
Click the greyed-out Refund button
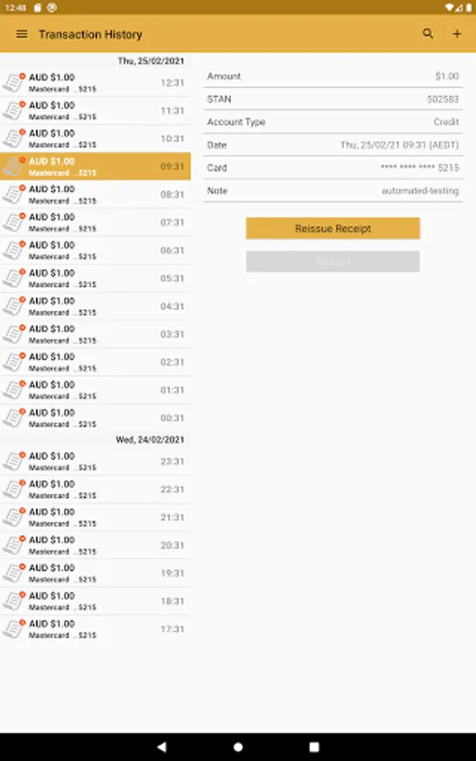coord(332,261)
